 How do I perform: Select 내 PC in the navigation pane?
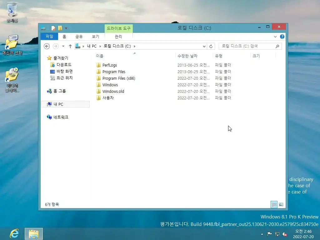click(65, 104)
